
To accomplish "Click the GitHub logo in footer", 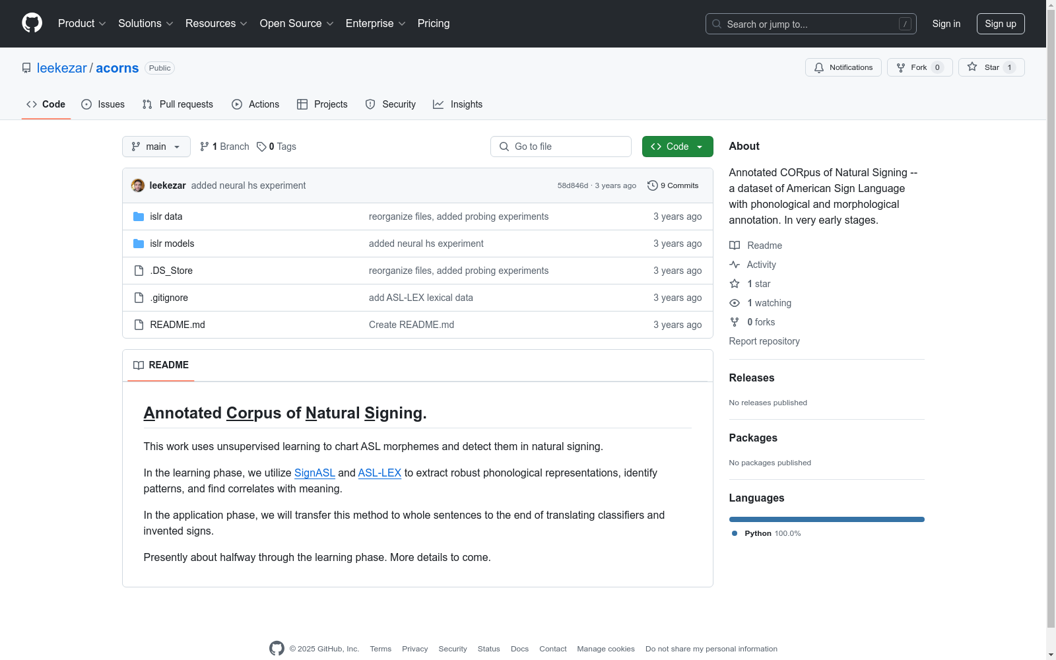I will click(277, 648).
